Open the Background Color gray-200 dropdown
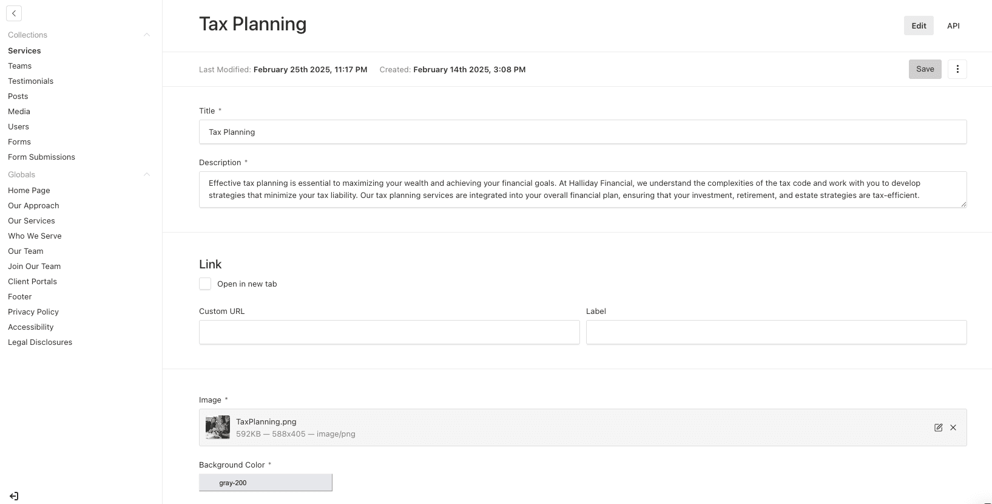Screen dimensions: 992x504 coord(266,483)
